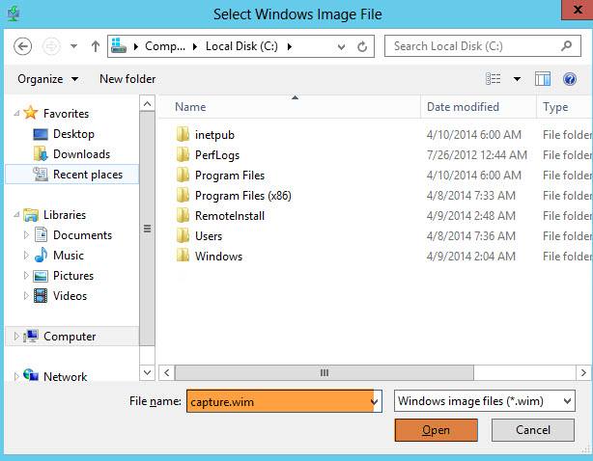The width and height of the screenshot is (593, 461).
Task: Select the PerfLogs folder icon
Action: [183, 155]
